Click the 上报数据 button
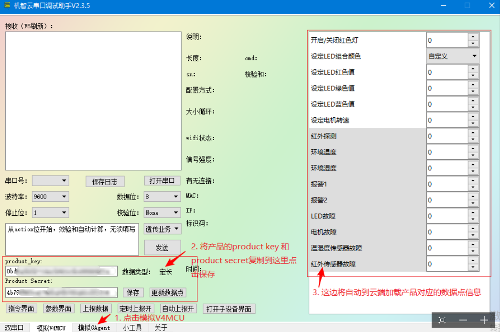500x332 pixels. click(95, 309)
